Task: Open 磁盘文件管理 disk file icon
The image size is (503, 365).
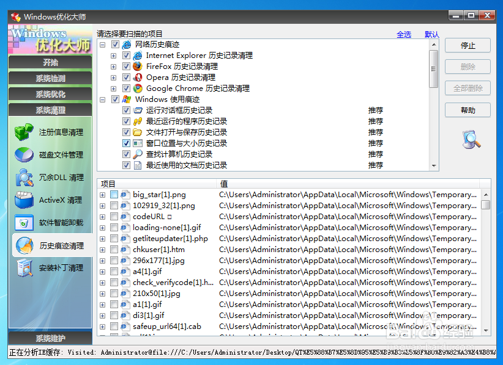Action: [24, 154]
